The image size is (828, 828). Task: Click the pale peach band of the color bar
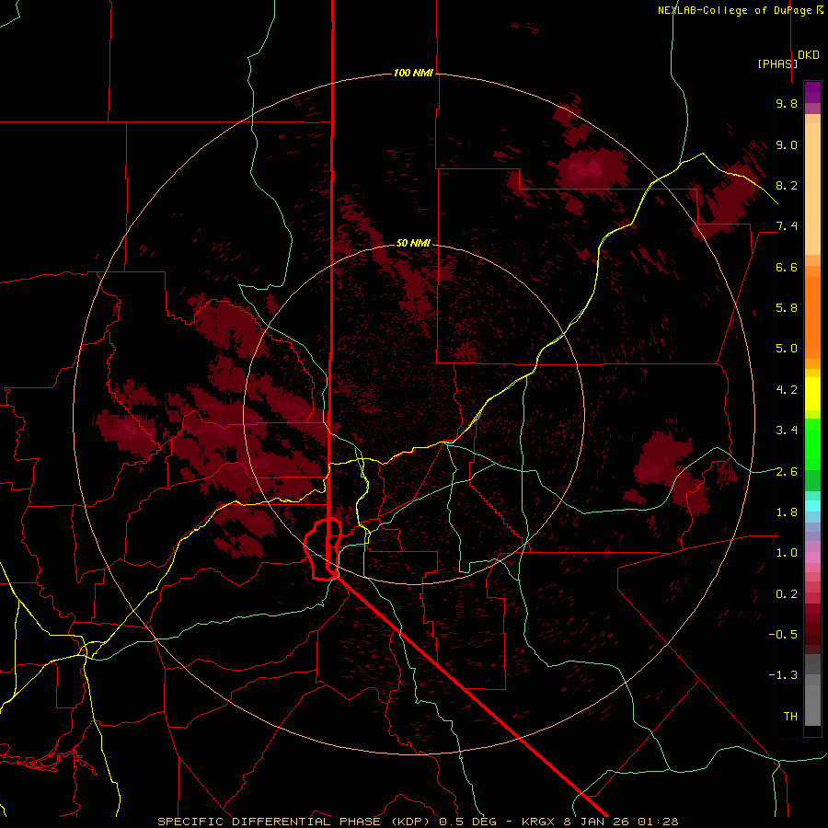(x=812, y=190)
